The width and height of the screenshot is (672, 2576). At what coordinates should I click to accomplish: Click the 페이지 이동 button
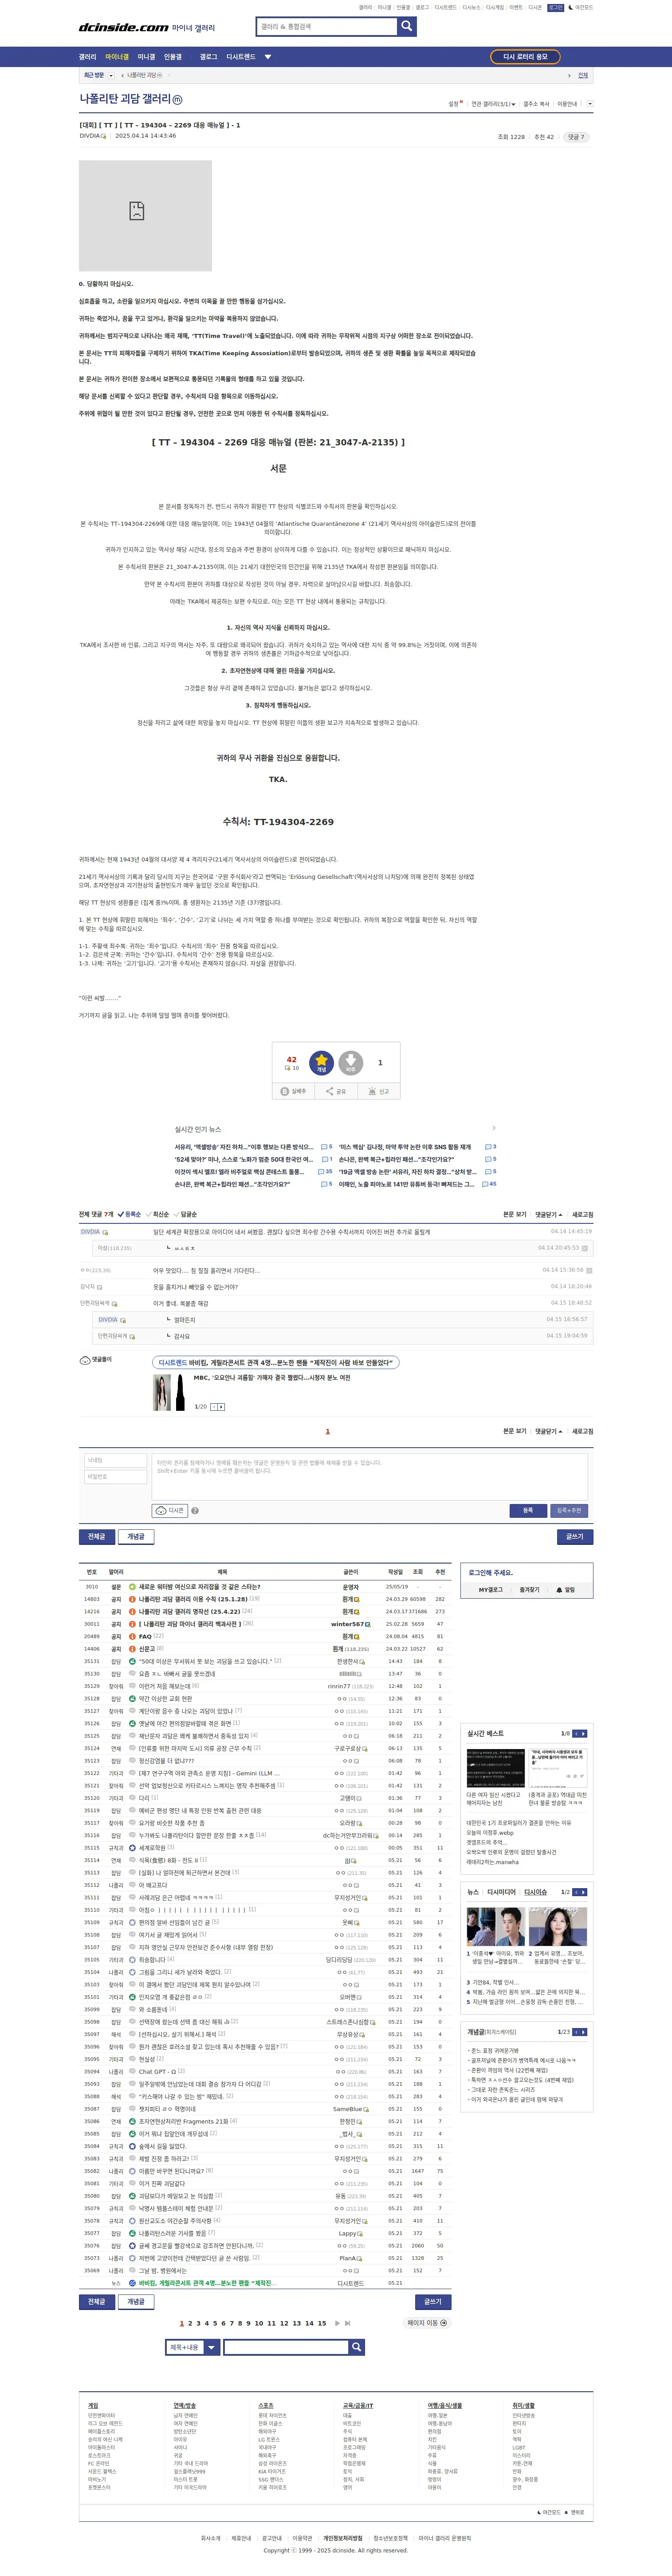426,2323
